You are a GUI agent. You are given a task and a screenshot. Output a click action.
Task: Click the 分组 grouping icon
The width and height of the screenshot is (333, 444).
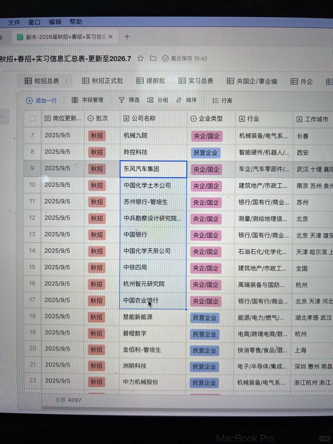(x=150, y=100)
